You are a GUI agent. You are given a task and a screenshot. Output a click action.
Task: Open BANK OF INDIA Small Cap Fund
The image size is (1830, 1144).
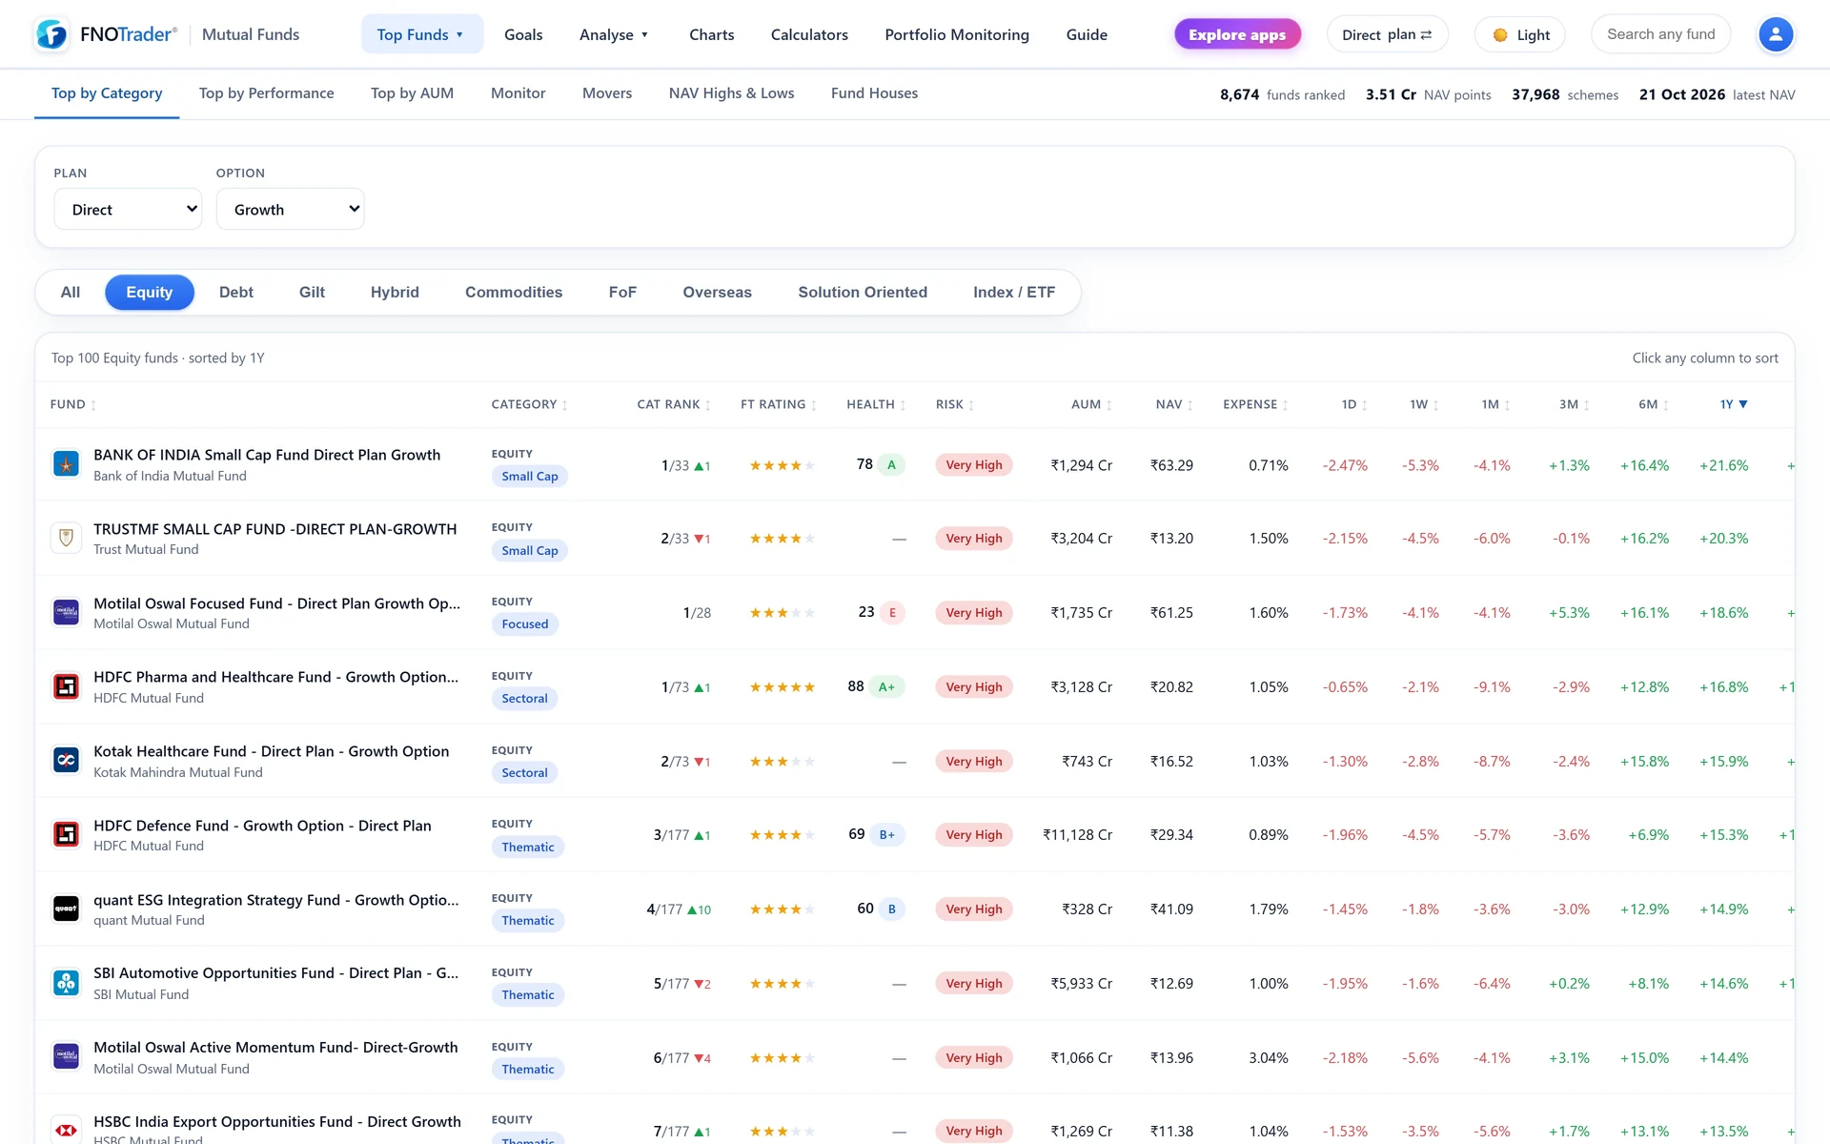[x=267, y=455]
